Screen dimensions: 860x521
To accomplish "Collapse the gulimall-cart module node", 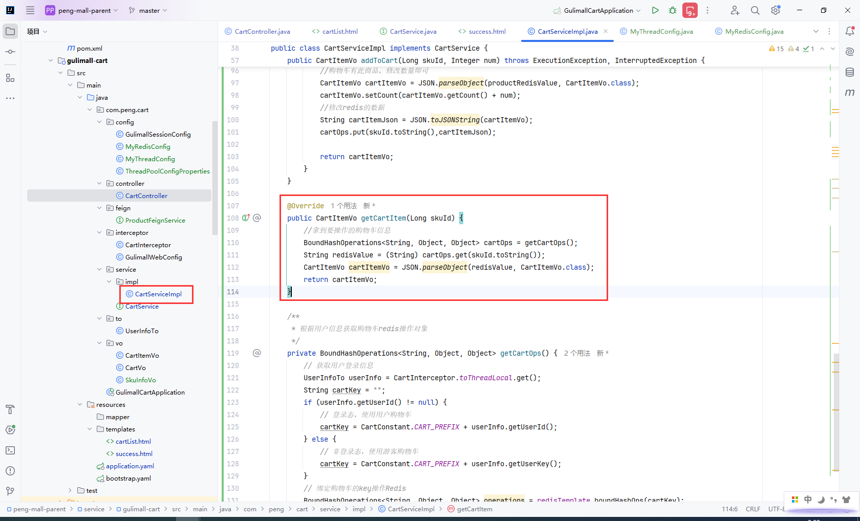I will (51, 60).
